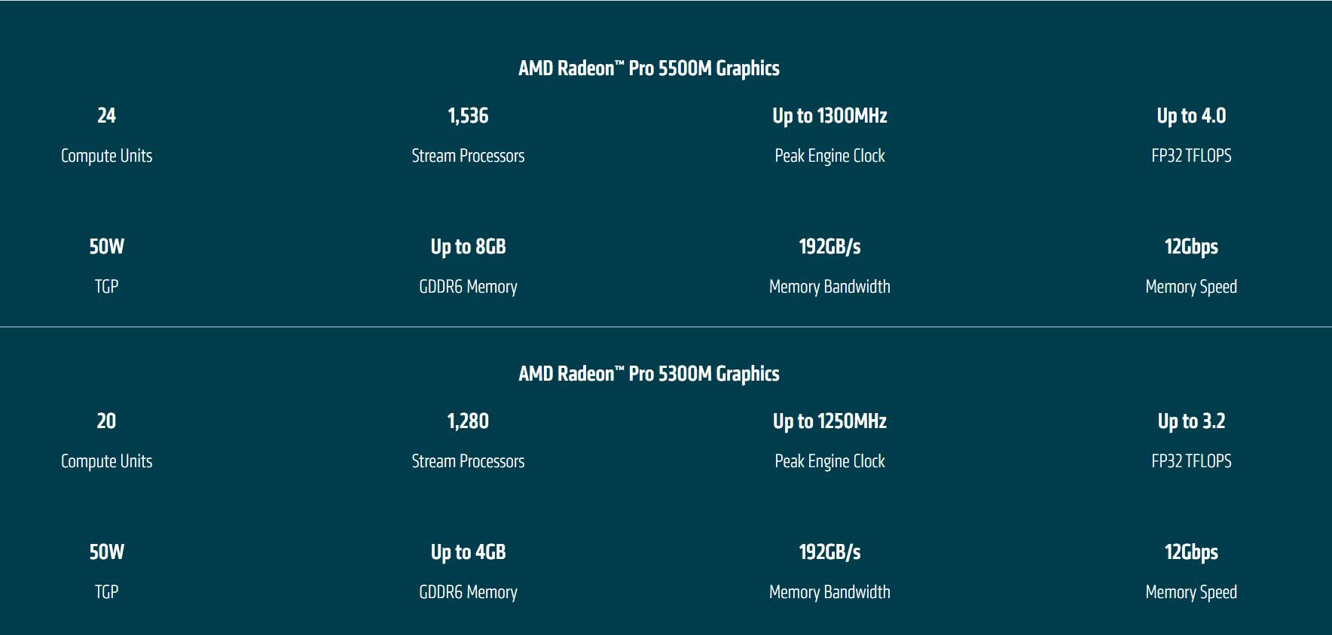Click the Up to 4.0 TFLOPS value
Viewport: 1332px width, 635px height.
[1191, 116]
